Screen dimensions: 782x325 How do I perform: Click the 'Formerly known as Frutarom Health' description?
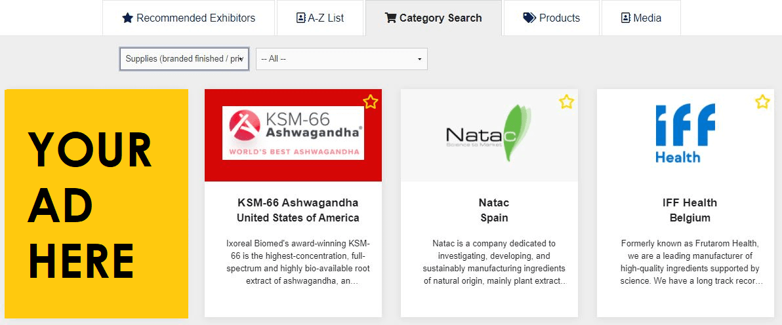pos(690,262)
